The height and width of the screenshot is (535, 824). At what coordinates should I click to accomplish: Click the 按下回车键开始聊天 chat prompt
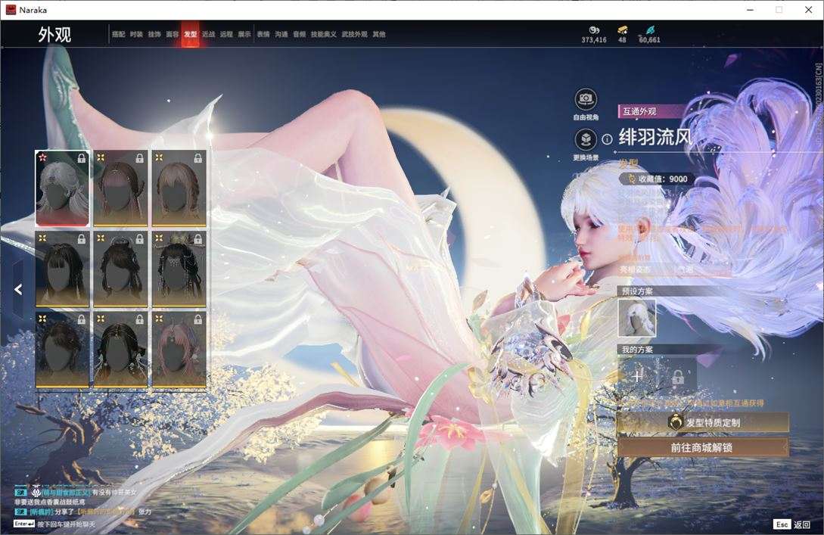click(67, 524)
